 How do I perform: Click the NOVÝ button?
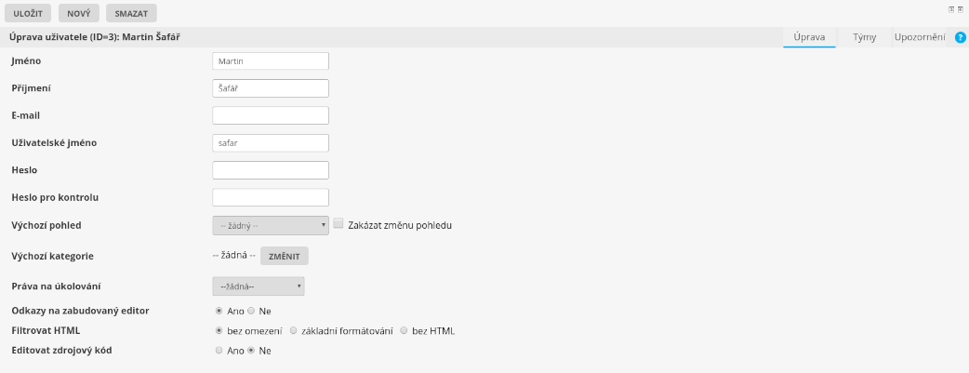[78, 14]
